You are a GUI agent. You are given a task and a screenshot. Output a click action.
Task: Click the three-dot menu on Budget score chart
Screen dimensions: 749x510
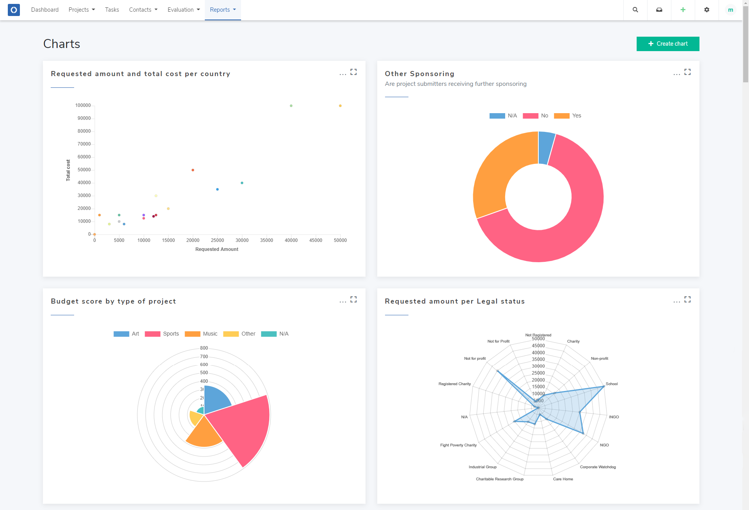click(x=343, y=300)
